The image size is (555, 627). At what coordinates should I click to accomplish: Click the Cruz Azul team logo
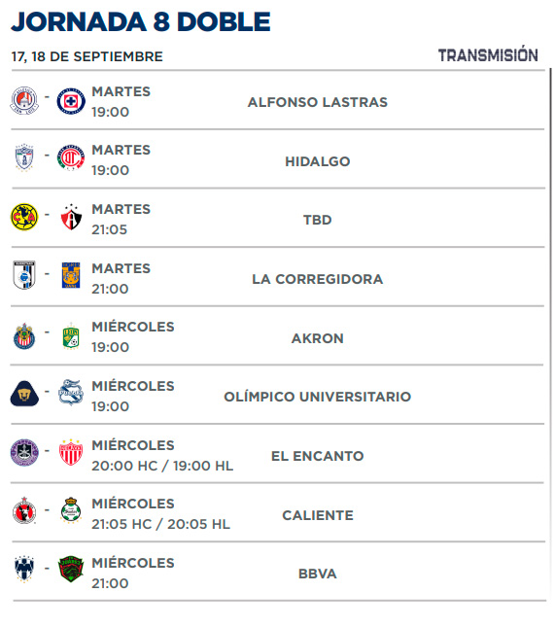coord(71,101)
